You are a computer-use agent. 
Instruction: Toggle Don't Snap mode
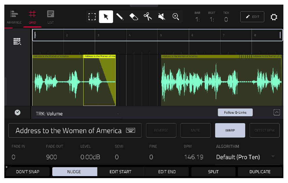[x=27, y=172]
